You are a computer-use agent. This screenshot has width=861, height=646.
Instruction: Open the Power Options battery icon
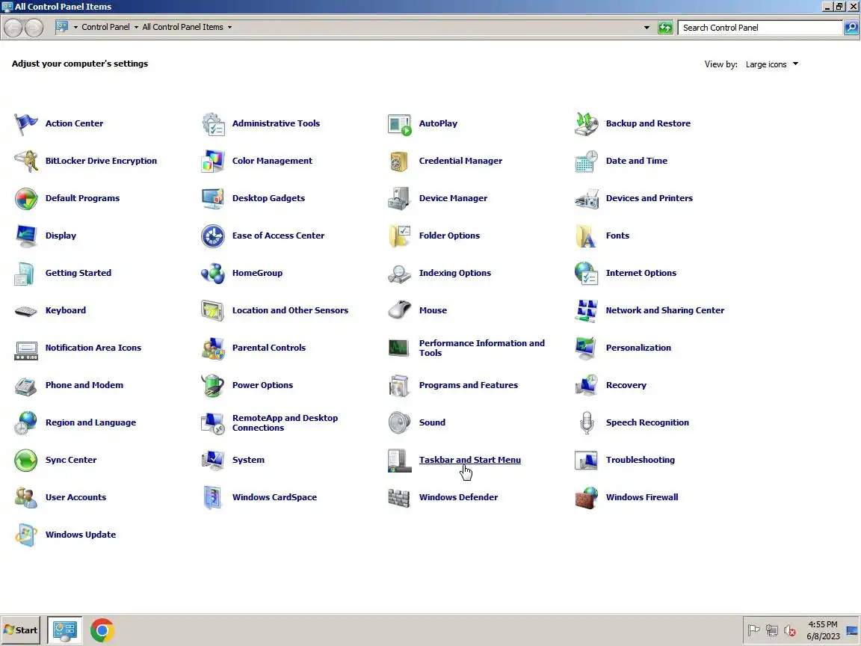click(213, 385)
